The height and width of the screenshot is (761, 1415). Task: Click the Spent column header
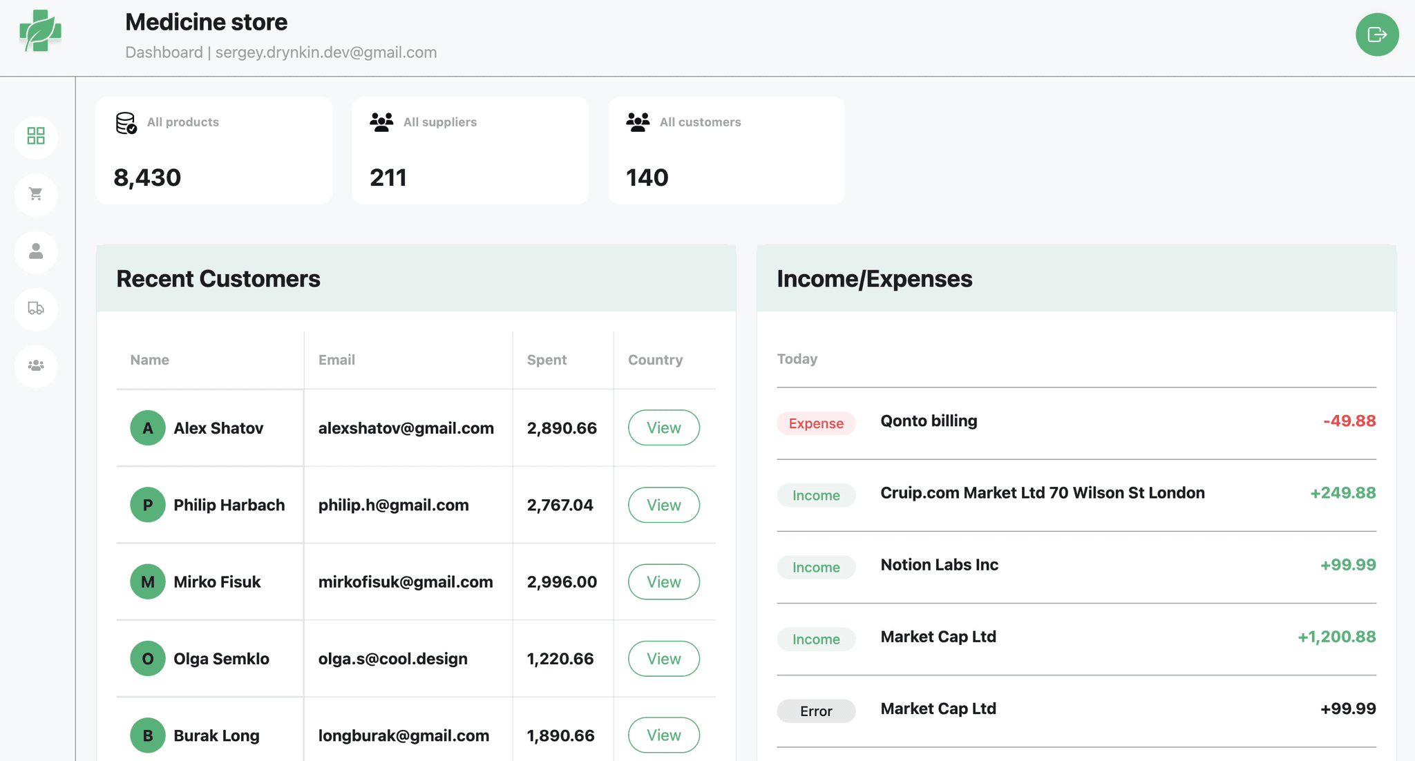point(547,360)
